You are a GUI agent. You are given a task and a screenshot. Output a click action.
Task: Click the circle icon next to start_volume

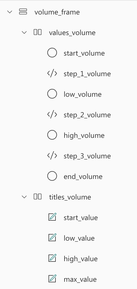click(52, 53)
